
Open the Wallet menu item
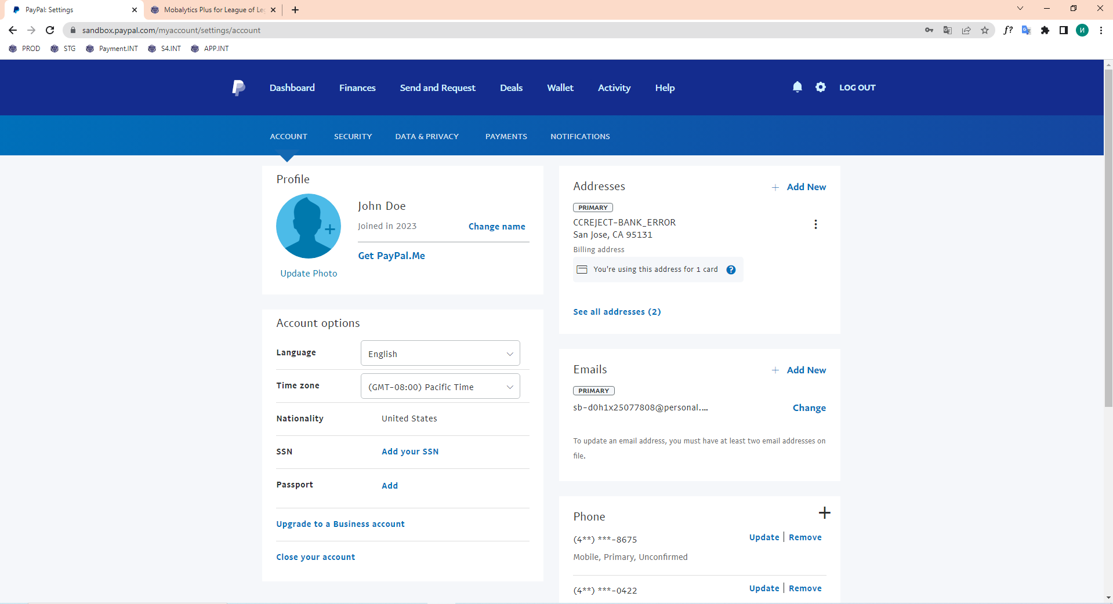(560, 88)
